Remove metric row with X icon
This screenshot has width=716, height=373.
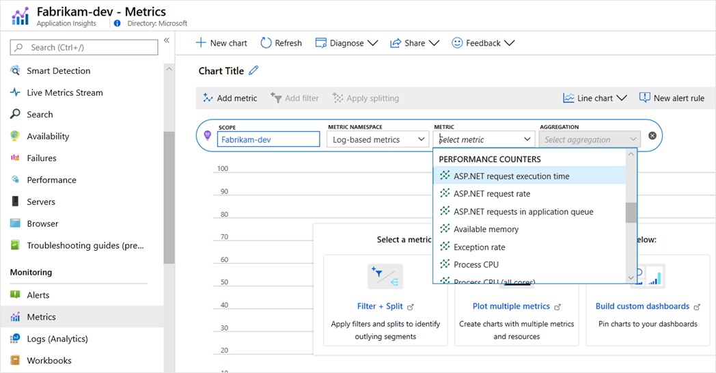coord(652,136)
